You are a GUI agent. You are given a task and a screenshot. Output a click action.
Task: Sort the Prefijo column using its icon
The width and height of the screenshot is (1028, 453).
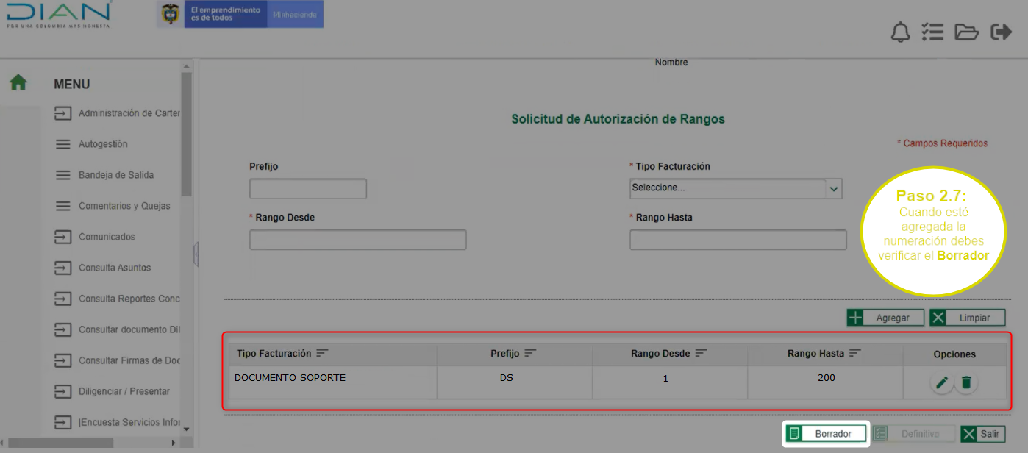click(x=530, y=354)
